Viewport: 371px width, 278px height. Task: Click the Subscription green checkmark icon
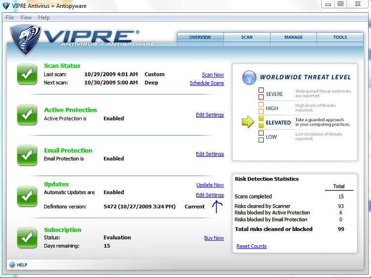27,237
